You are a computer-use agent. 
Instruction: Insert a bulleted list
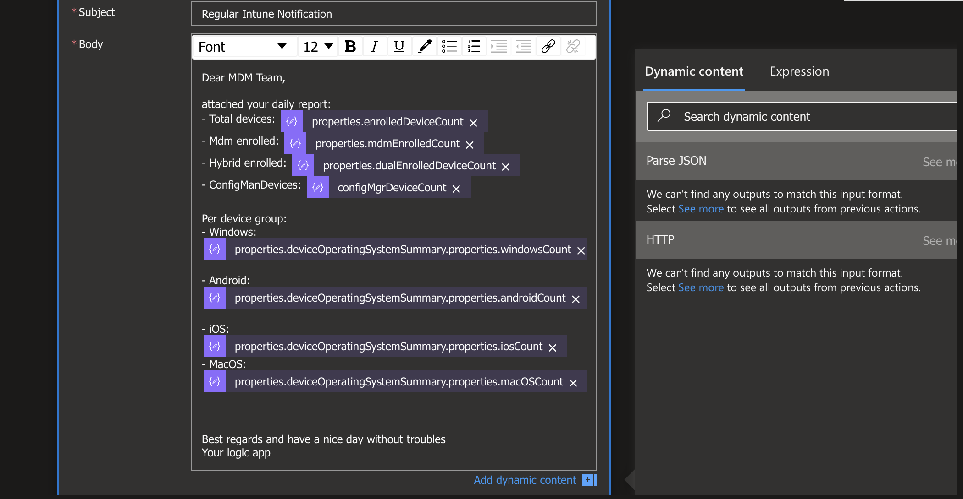[449, 46]
